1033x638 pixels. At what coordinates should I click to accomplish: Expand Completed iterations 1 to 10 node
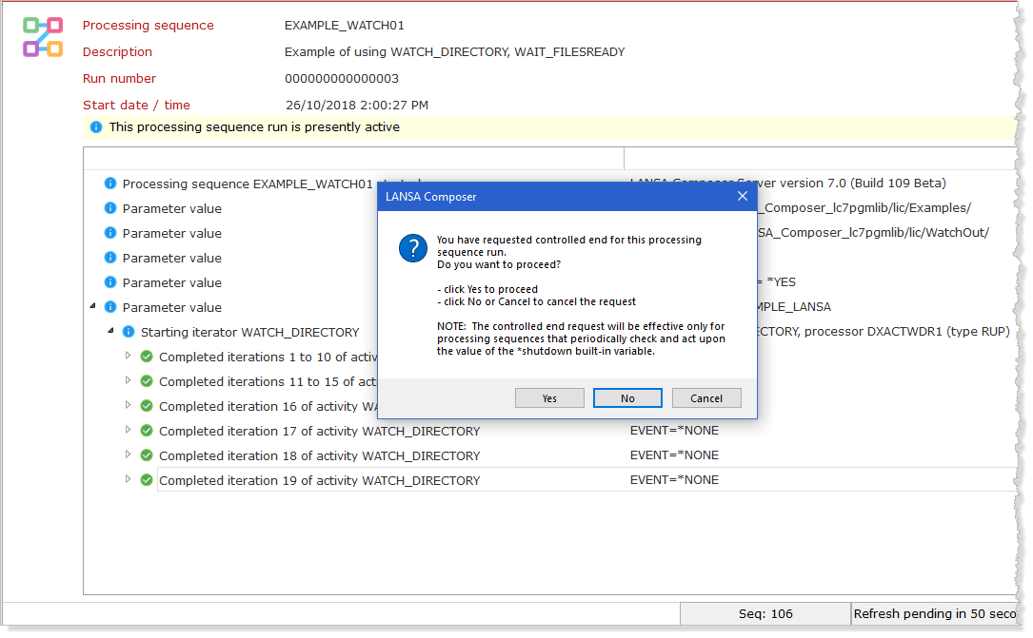click(x=128, y=356)
